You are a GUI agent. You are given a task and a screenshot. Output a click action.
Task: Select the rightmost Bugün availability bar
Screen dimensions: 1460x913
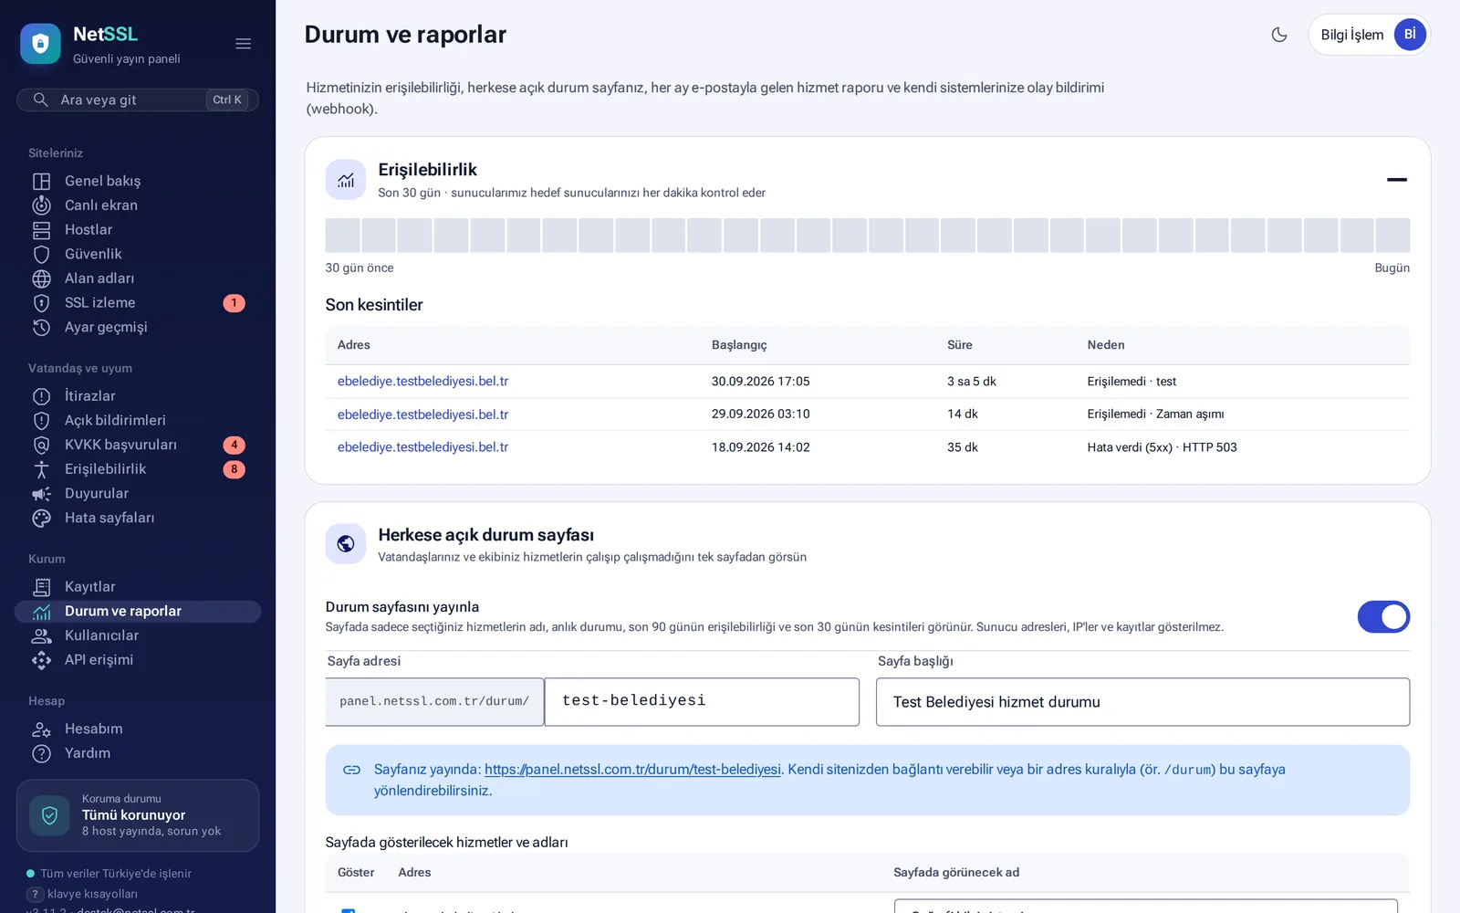[1392, 236]
